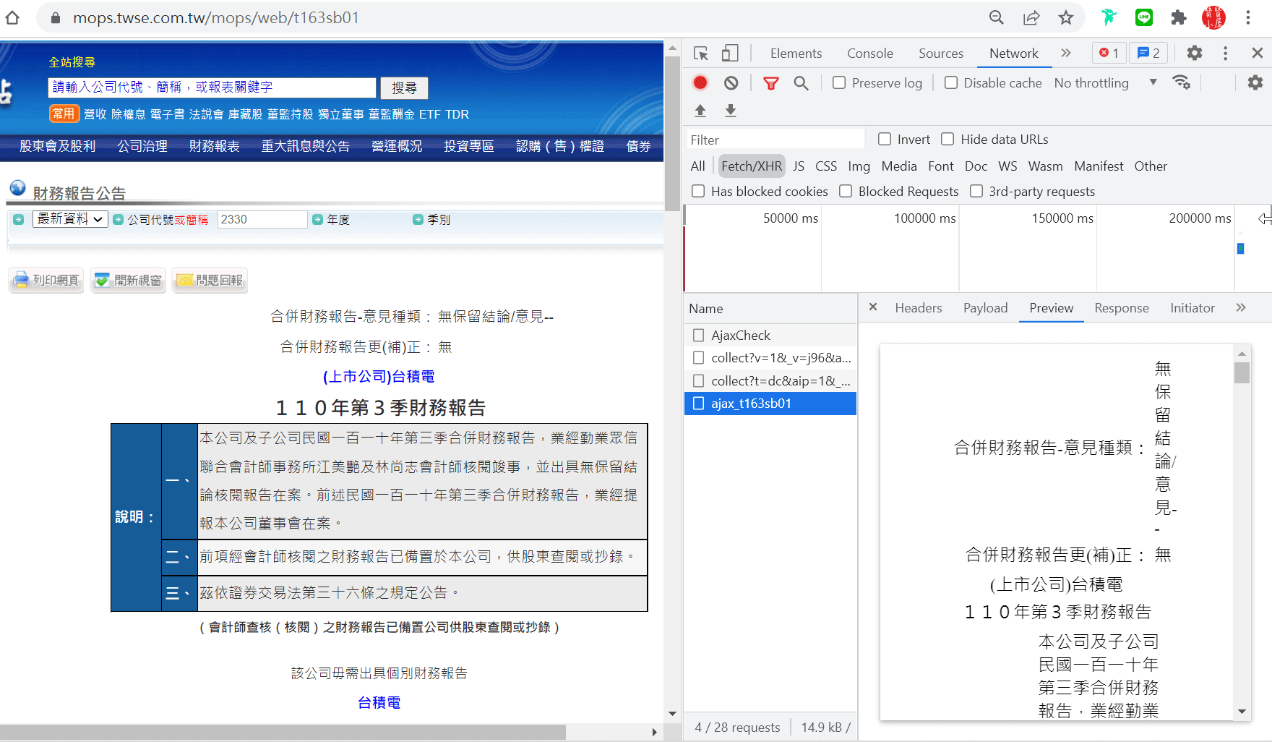Switch to the Elements tab
This screenshot has width=1272, height=742.
tap(796, 54)
